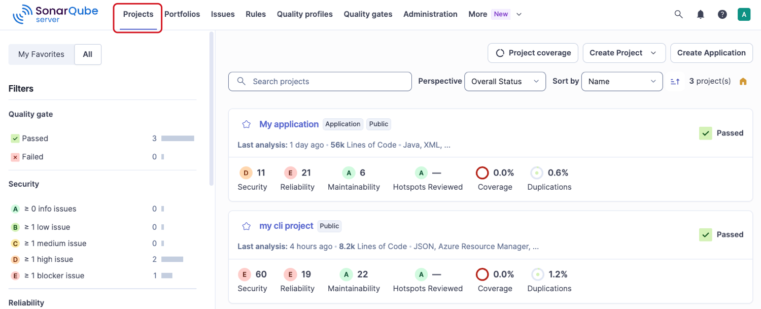Screen dimensions: 761x309
Task: Expand the Create Project dropdown
Action: point(624,53)
